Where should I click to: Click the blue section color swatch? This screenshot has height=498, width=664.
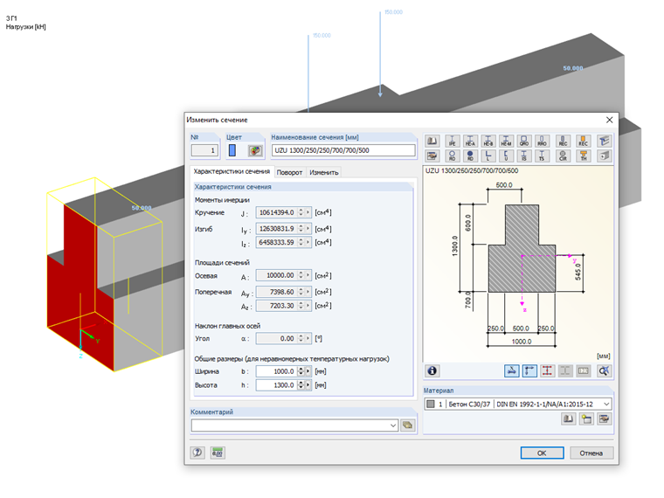tap(232, 150)
